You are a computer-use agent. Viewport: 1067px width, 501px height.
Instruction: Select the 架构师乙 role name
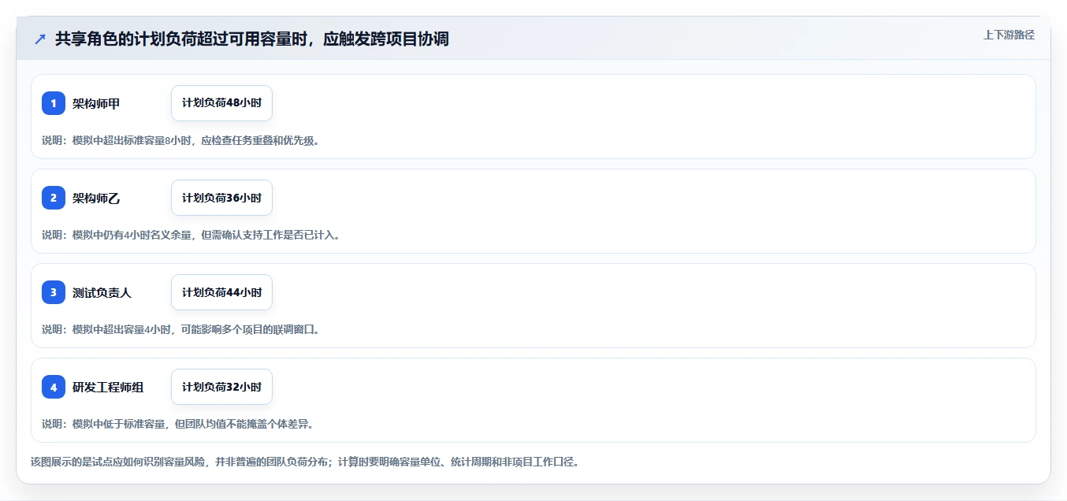96,198
